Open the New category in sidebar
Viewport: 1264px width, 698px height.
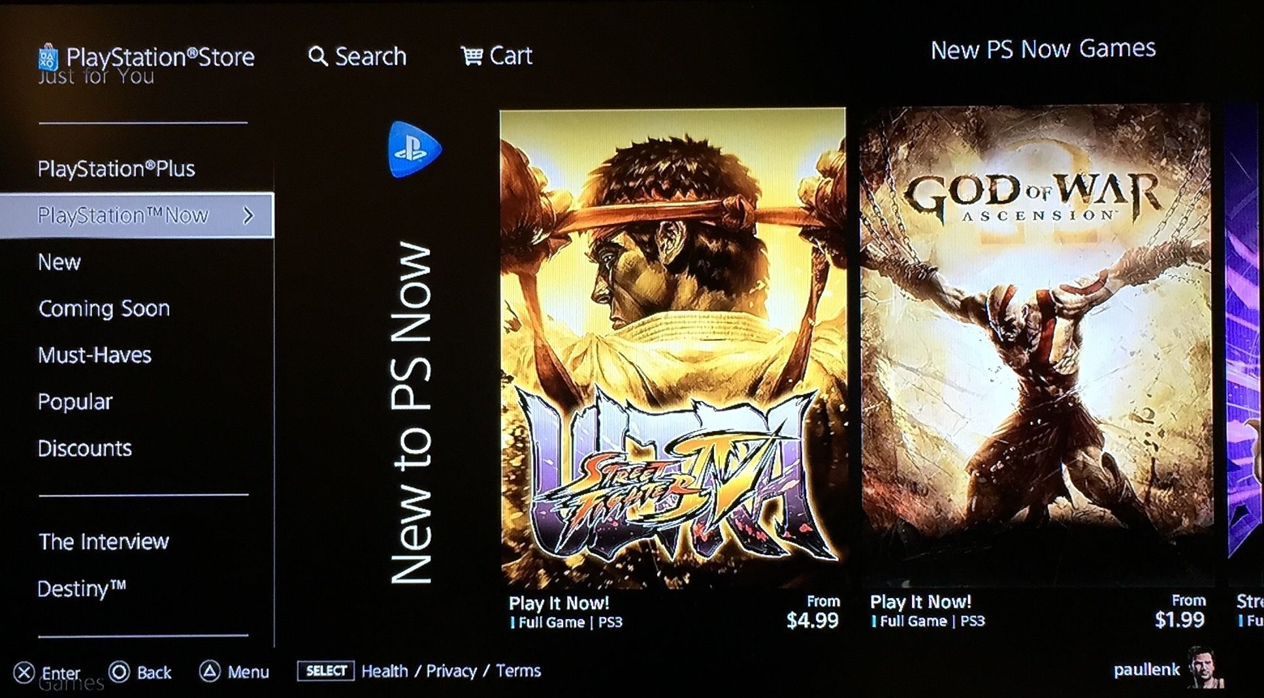pos(59,262)
